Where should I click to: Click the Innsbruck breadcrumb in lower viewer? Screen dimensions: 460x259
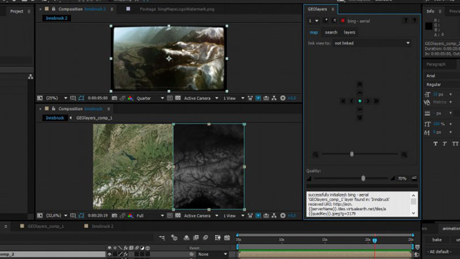pos(55,118)
